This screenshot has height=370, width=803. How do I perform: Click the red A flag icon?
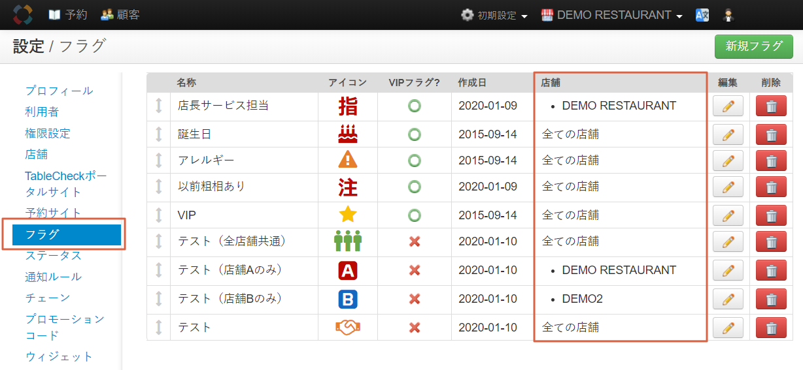tap(348, 270)
